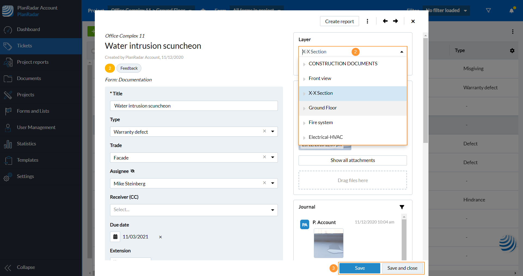Go to the next ticket with right arrow
Viewport: 523px width, 276px height.
coord(396,21)
